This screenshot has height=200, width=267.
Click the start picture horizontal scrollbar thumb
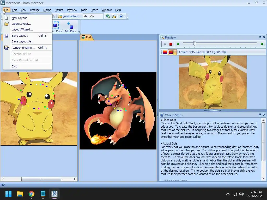pyautogui.click(x=41, y=179)
